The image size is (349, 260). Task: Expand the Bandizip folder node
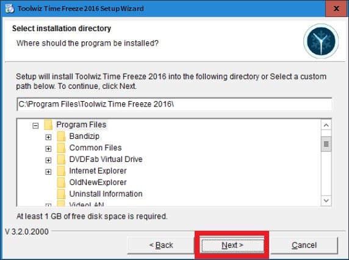point(48,137)
